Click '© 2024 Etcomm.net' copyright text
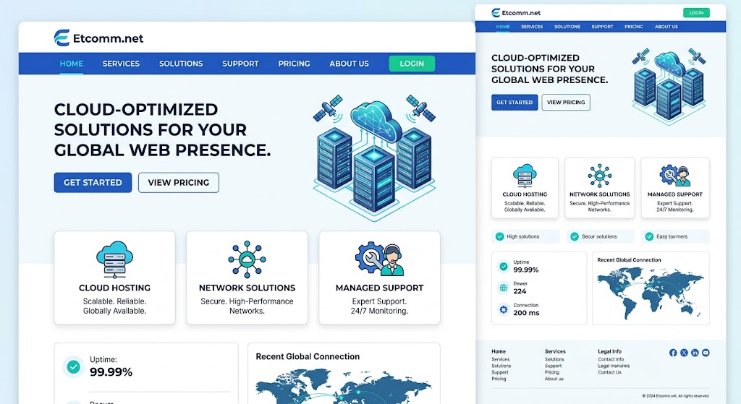The height and width of the screenshot is (404, 741). 676,396
